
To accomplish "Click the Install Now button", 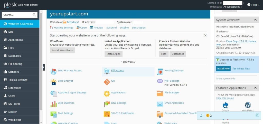I will tap(223, 69).
